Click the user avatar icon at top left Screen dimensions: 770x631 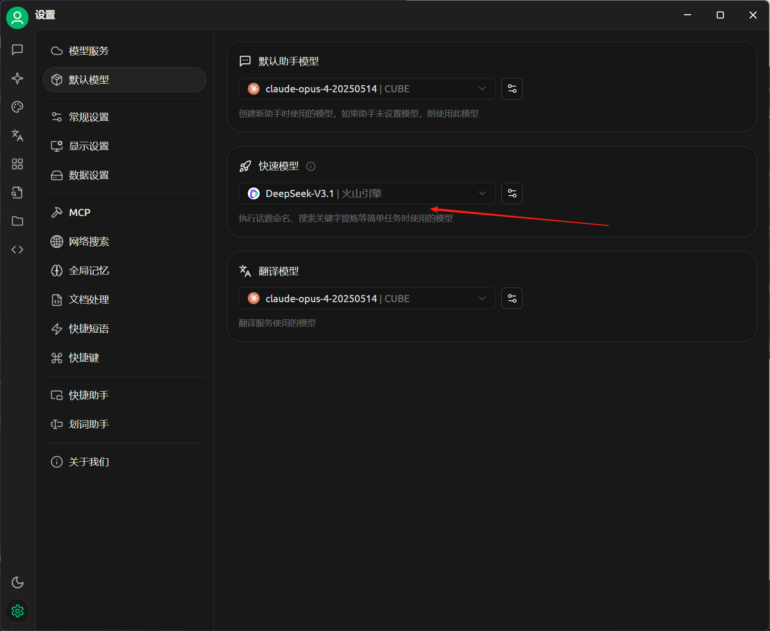pos(18,18)
